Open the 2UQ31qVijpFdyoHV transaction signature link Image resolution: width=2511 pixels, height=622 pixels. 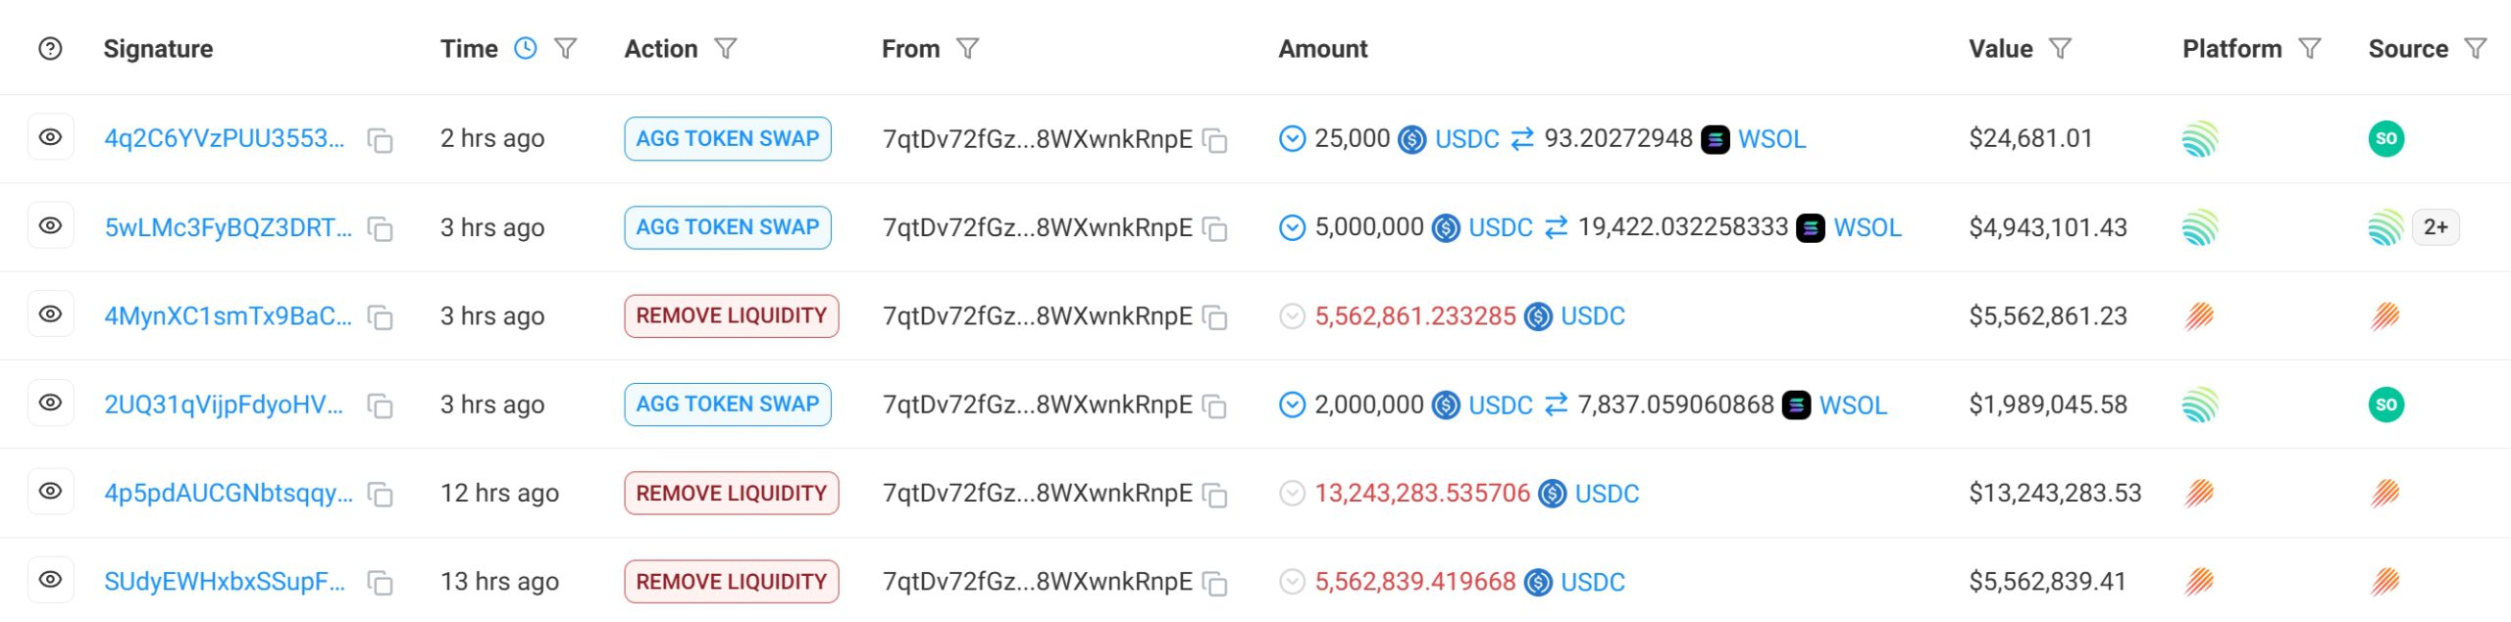[224, 405]
